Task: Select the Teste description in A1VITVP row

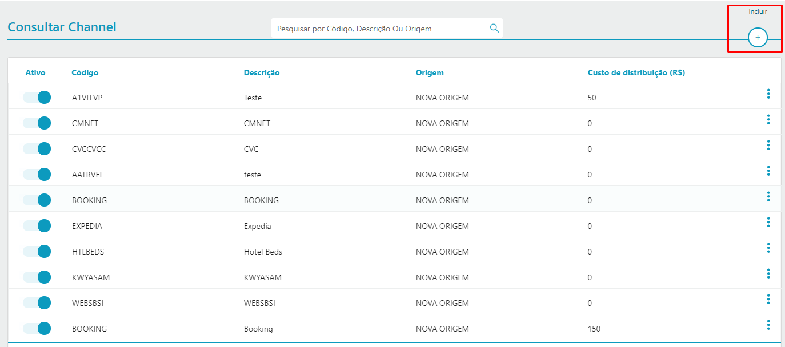Action: tap(253, 98)
